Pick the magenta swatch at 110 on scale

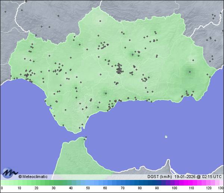coord(192,183)
